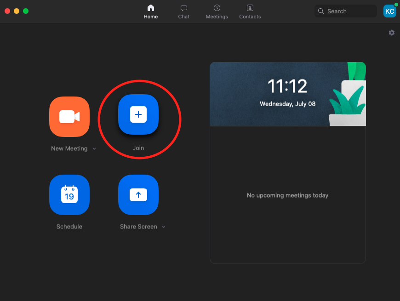This screenshot has height=301, width=400.
Task: Start a New Meeting with the orange camera icon
Action: [x=69, y=116]
